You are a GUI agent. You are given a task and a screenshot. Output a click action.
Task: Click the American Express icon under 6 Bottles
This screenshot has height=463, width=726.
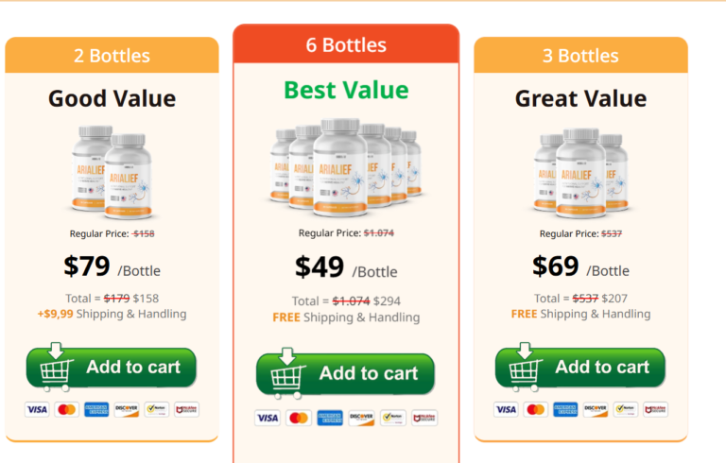coord(330,418)
